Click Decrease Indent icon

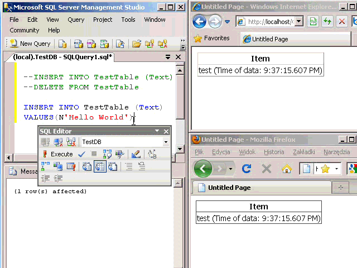[45, 178]
